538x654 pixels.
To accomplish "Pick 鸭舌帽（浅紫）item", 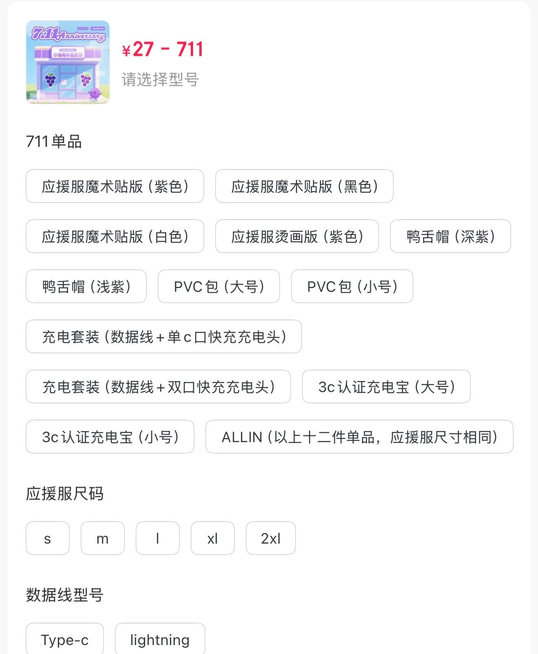I will coord(86,286).
